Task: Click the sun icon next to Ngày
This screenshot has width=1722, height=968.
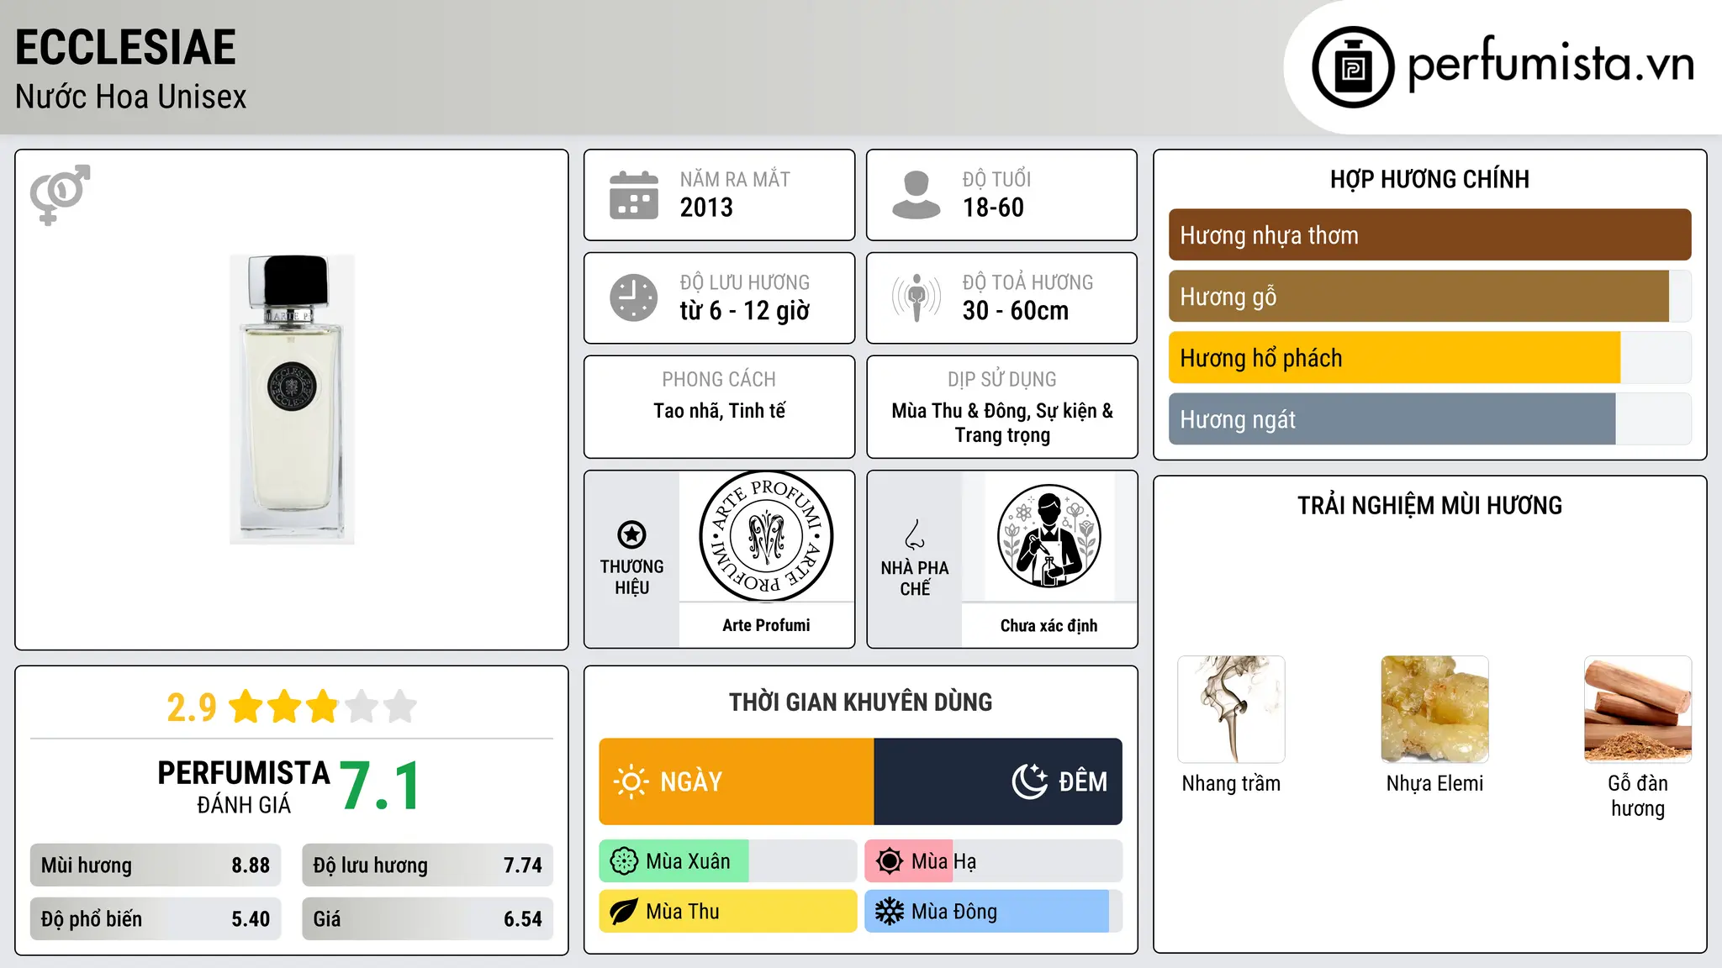Action: tap(631, 781)
